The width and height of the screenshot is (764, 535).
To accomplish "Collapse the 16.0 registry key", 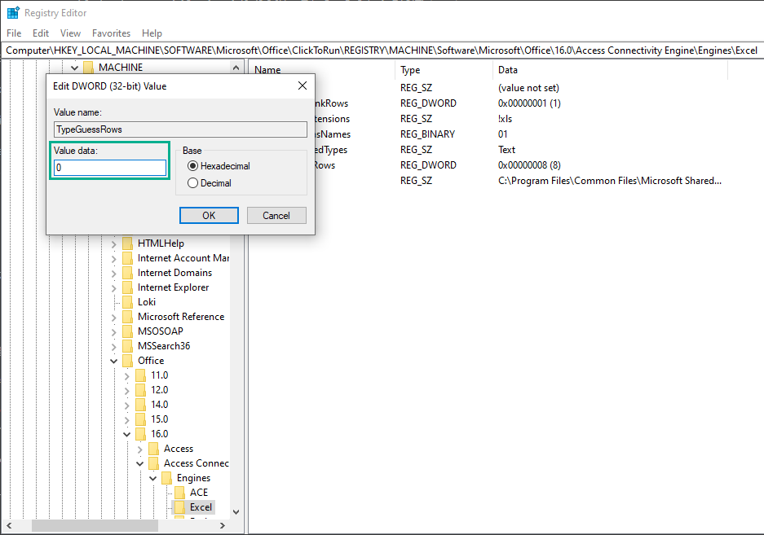I will (126, 433).
